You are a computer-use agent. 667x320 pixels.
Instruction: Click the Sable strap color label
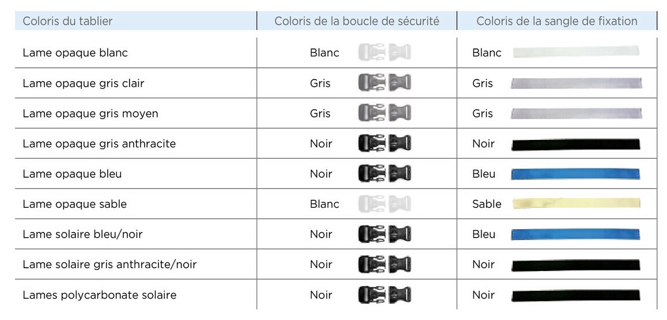pos(487,204)
